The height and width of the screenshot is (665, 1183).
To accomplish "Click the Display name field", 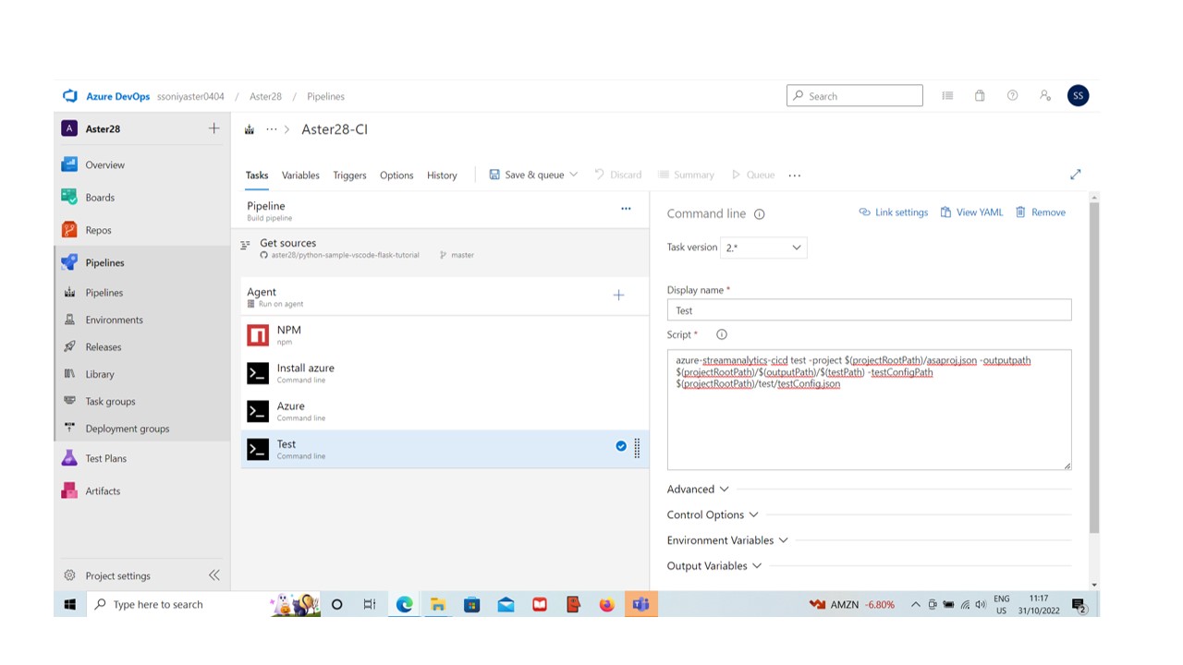I will pyautogui.click(x=869, y=310).
